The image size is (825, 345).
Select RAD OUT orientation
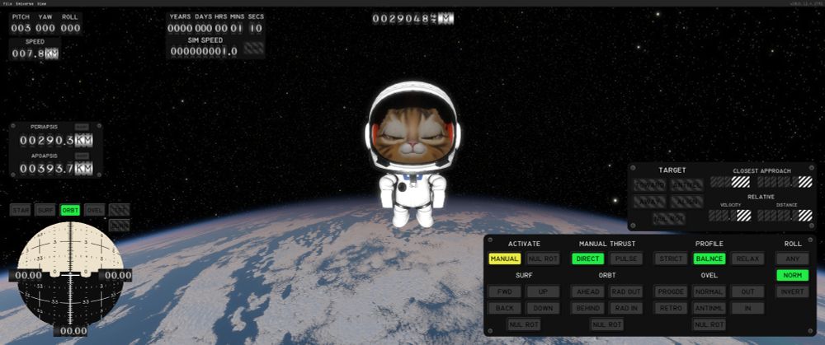(626, 291)
